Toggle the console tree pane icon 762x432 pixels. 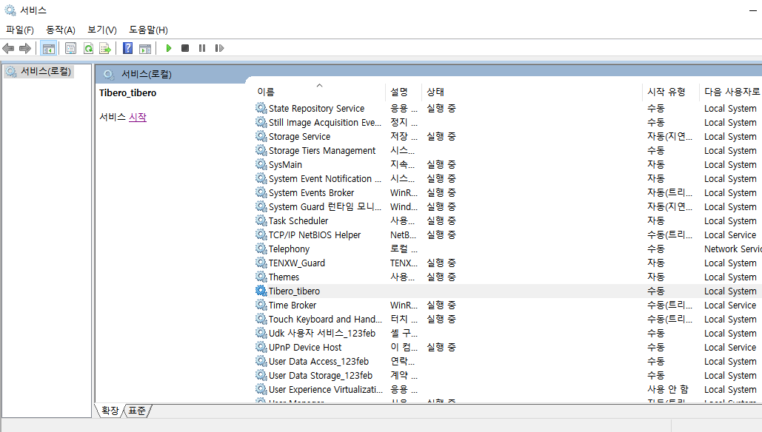coord(49,48)
